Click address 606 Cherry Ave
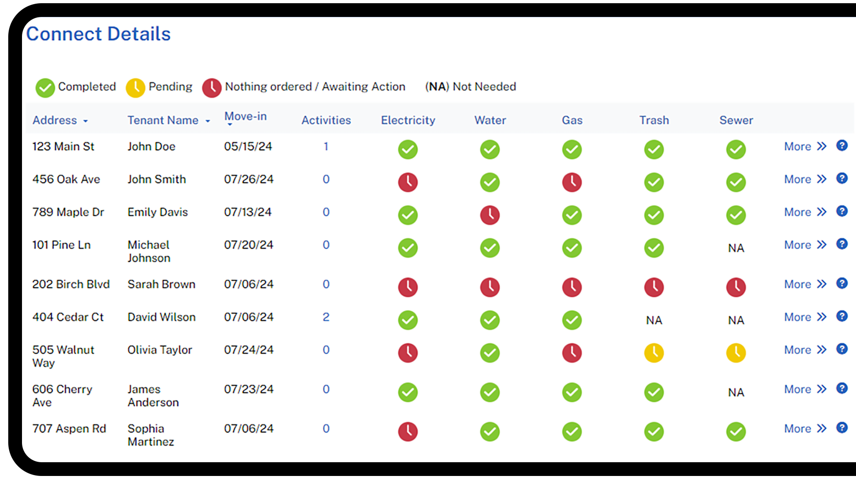Screen dimensions: 856x481 coord(62,396)
